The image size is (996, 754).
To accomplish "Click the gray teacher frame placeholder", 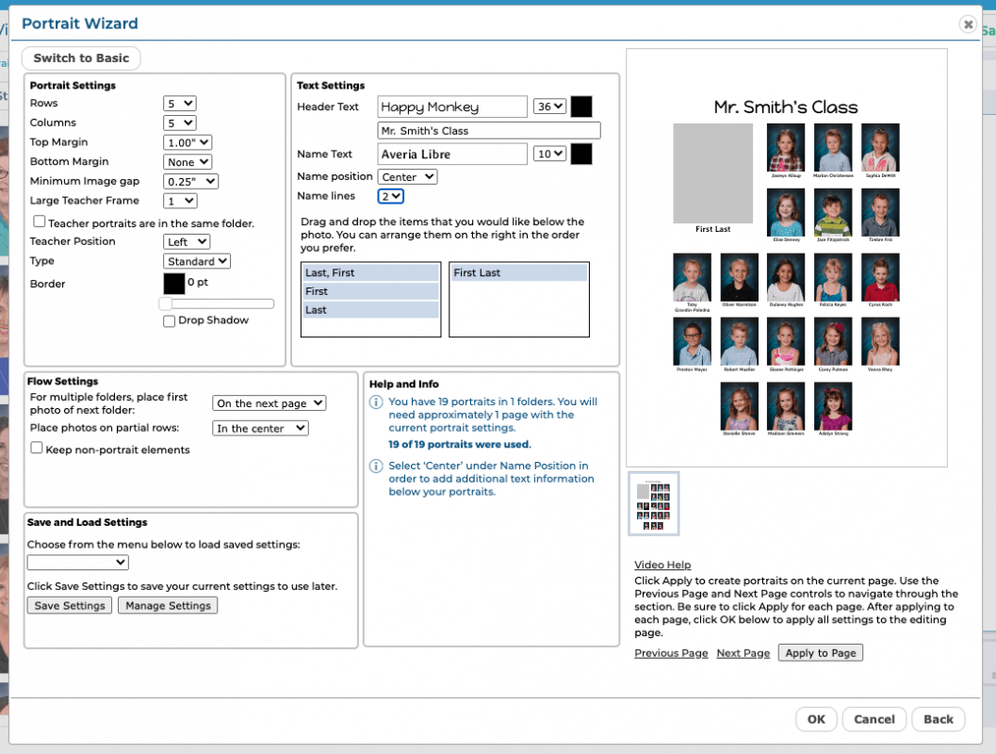I will [712, 172].
